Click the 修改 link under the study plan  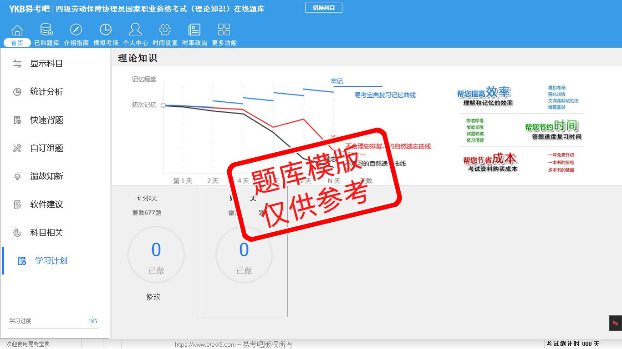tap(153, 297)
